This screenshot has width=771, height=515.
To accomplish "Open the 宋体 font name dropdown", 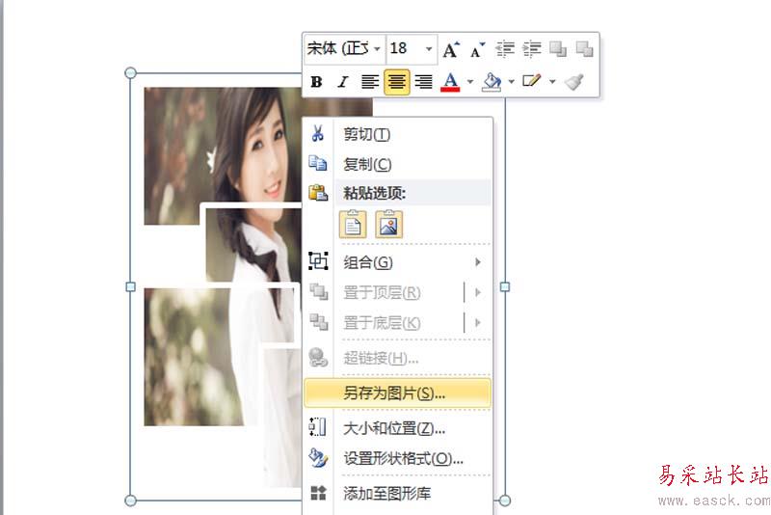I will [377, 49].
